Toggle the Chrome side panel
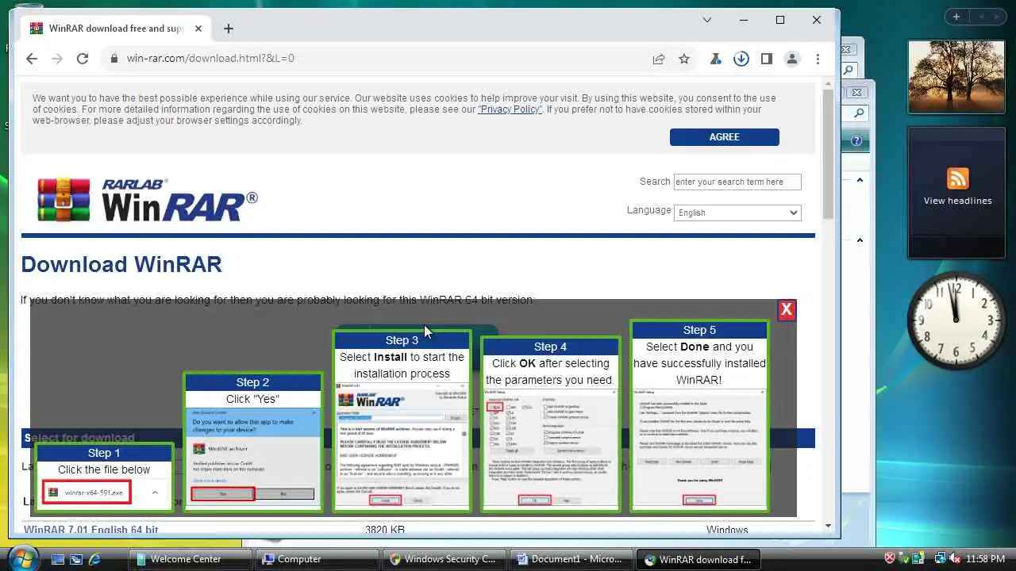 click(767, 59)
